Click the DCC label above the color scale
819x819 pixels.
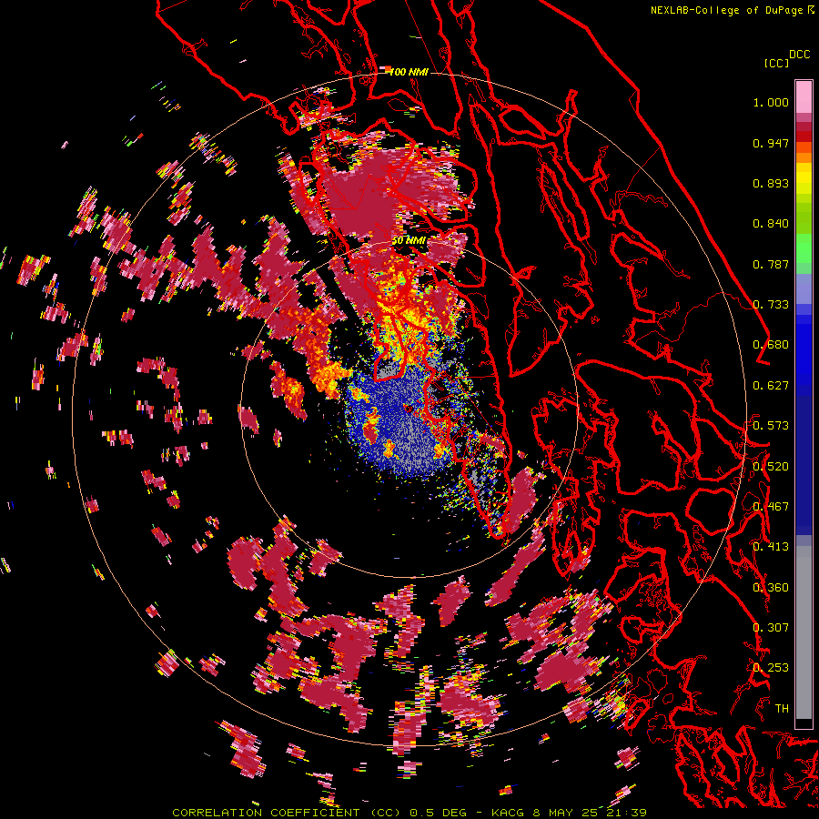[799, 55]
